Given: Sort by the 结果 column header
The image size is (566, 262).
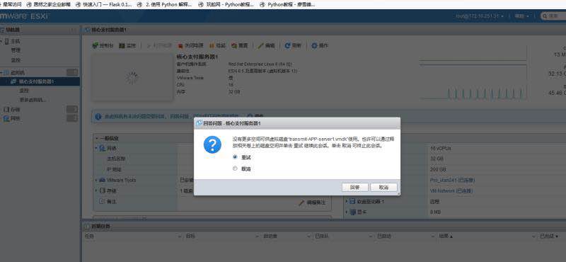Looking at the screenshot, I should (x=446, y=236).
